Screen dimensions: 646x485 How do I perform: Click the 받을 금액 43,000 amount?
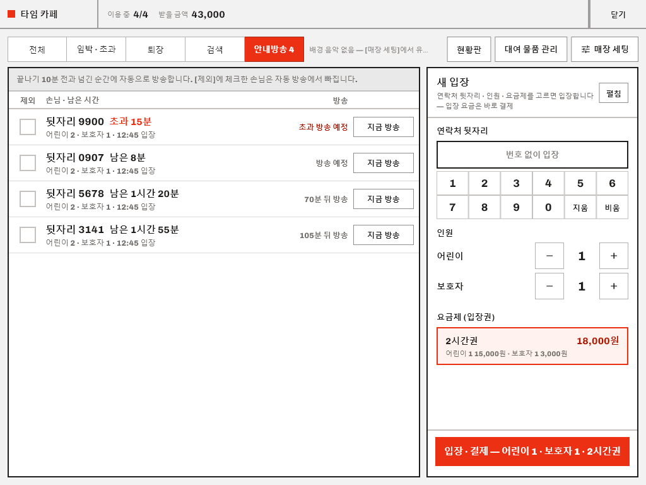[x=192, y=15]
